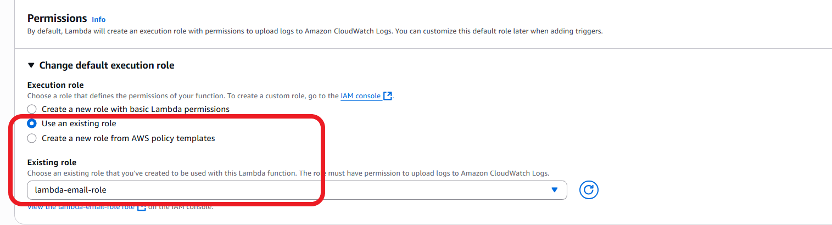This screenshot has height=225, width=832.
Task: Click 'Create a new role from AWS policy templates' text
Action: coord(128,138)
